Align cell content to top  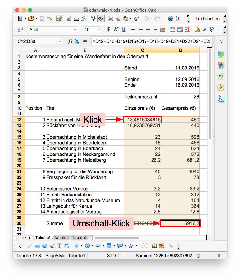(x=172, y=30)
